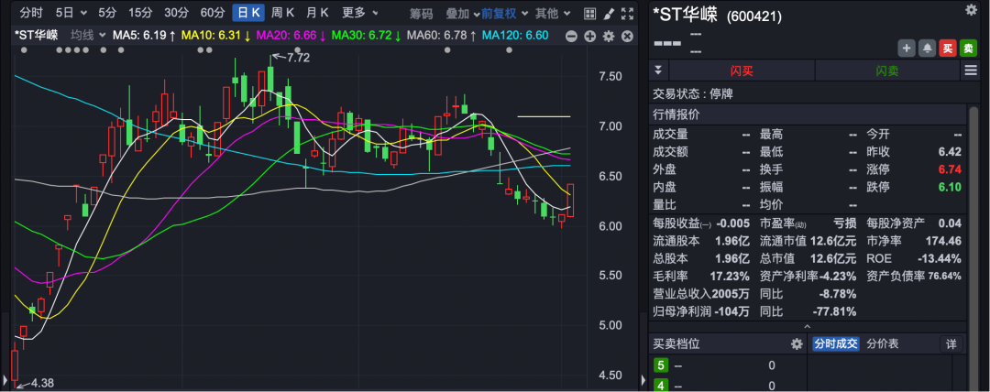Collapse quote details with up chevron

coord(807,326)
